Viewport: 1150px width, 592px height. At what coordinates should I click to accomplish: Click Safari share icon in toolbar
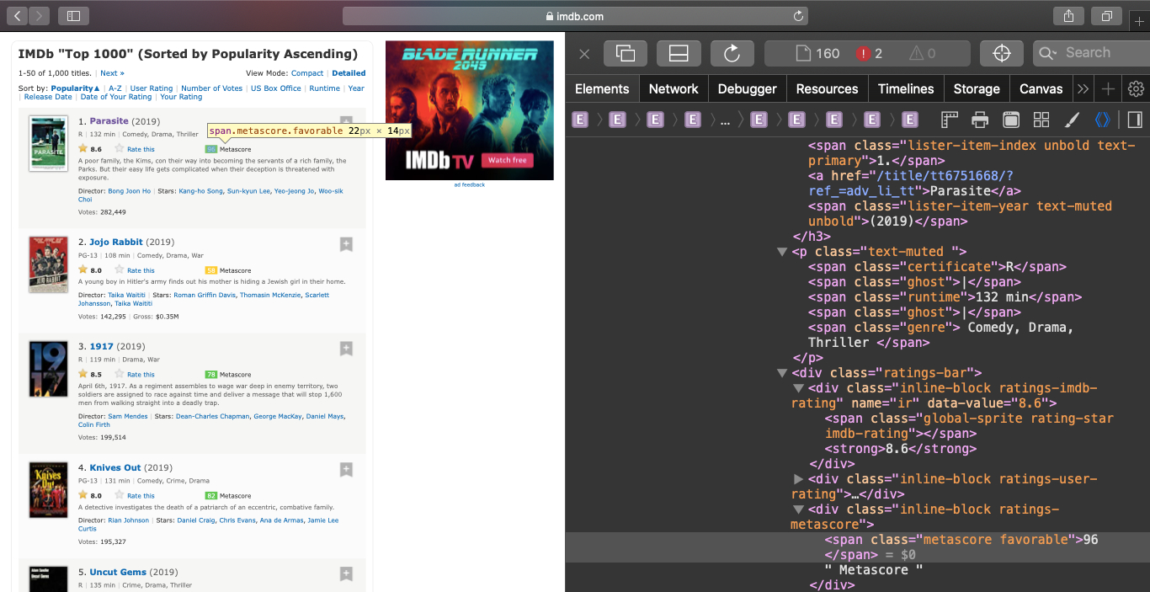(1068, 16)
